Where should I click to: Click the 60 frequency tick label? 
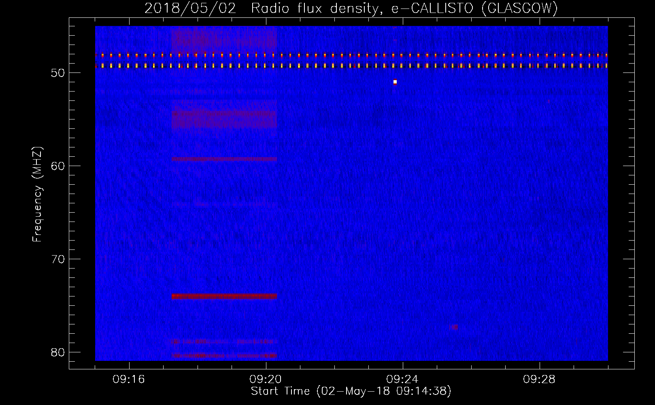coord(58,166)
